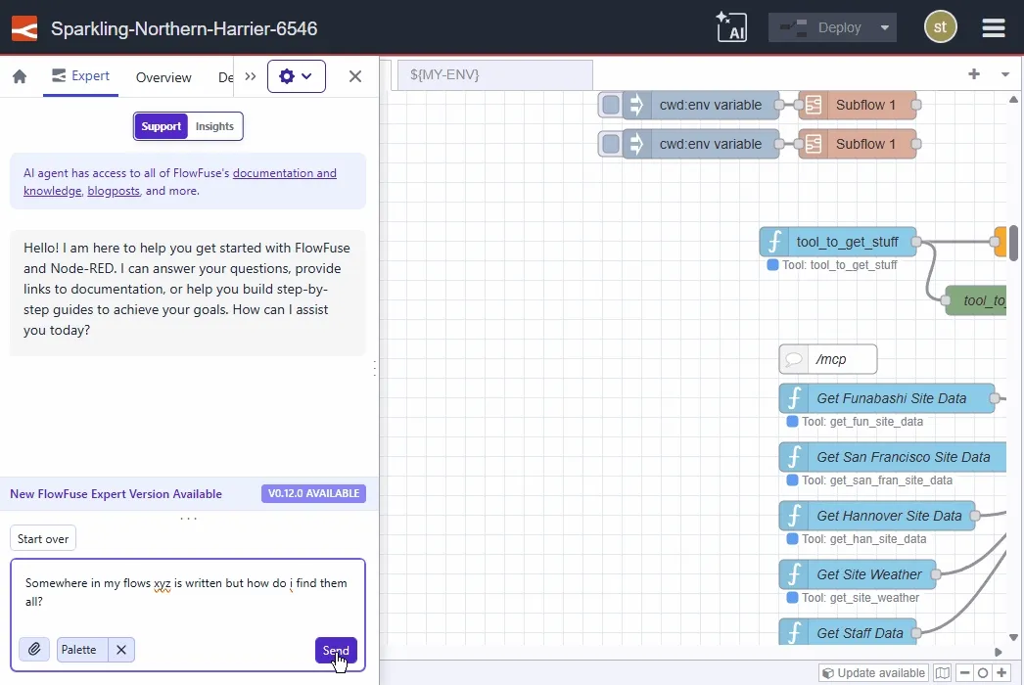Remove the Palette context chip

click(120, 649)
